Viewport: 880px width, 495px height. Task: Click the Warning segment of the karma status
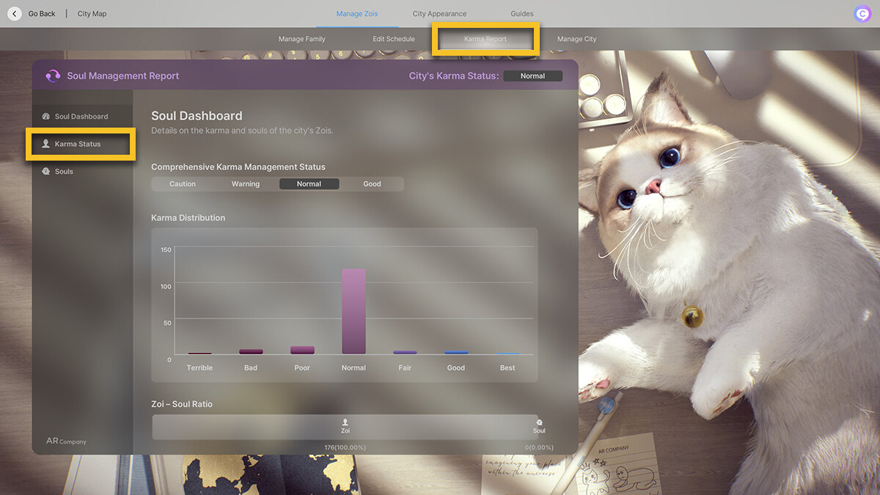[246, 184]
